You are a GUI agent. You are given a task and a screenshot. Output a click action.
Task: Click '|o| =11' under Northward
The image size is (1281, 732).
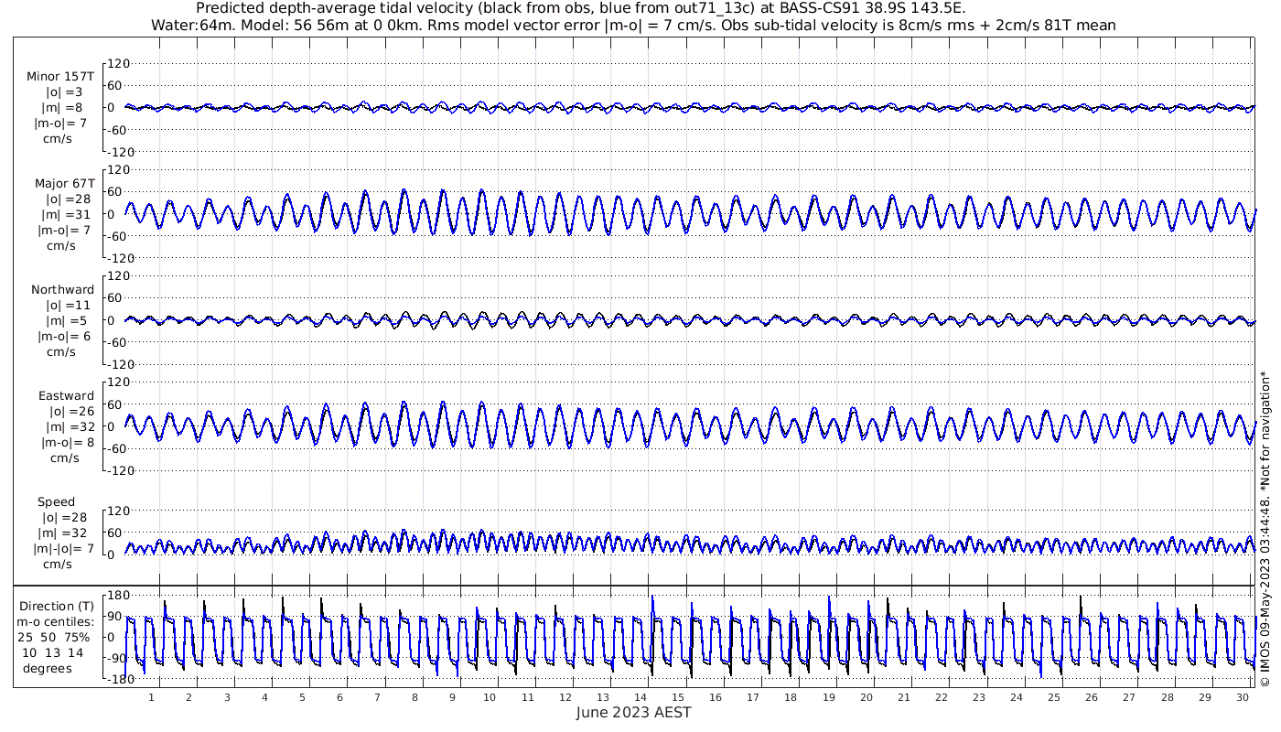(x=68, y=306)
